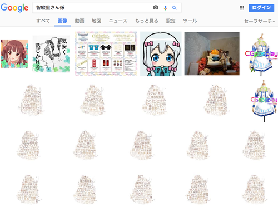The image size is (278, 207).
Task: Open the white-haired chibi girl thumbnail
Action: tap(161, 54)
